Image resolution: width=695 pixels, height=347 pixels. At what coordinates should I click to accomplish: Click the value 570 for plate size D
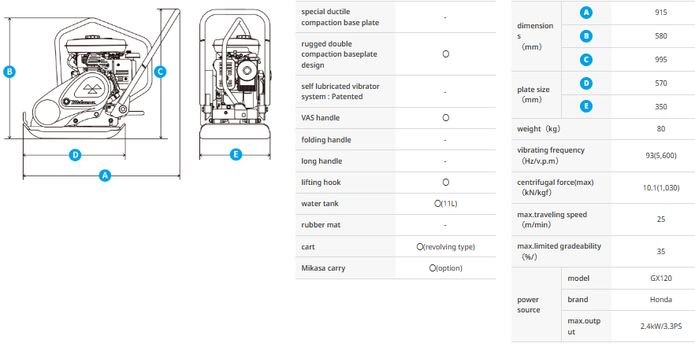[661, 83]
